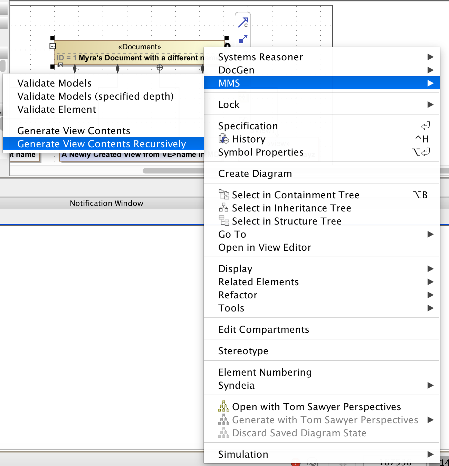The image size is (449, 466).
Task: Choose the Stereotype entry
Action: click(x=322, y=351)
